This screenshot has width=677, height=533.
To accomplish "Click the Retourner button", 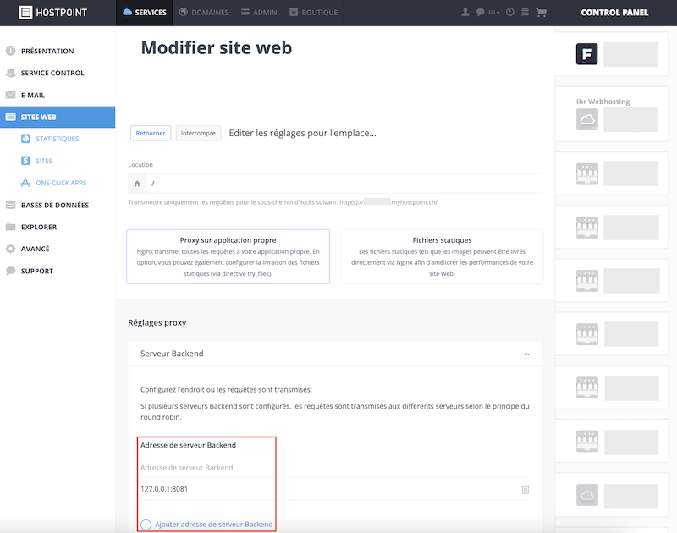I will pos(151,133).
